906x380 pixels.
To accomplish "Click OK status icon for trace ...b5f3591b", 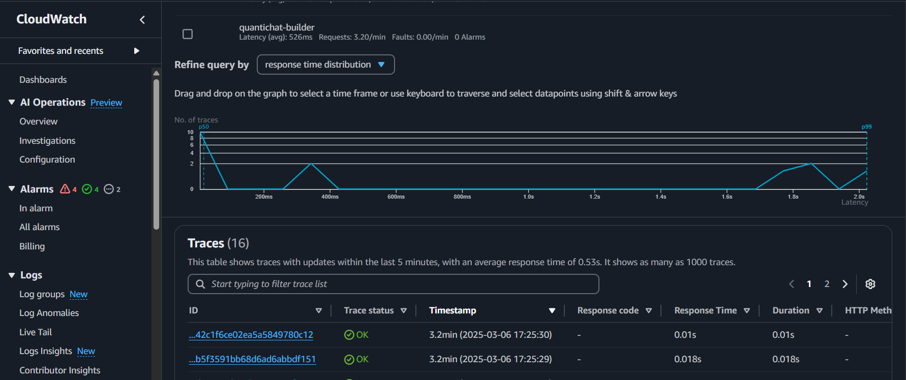I will [x=349, y=359].
